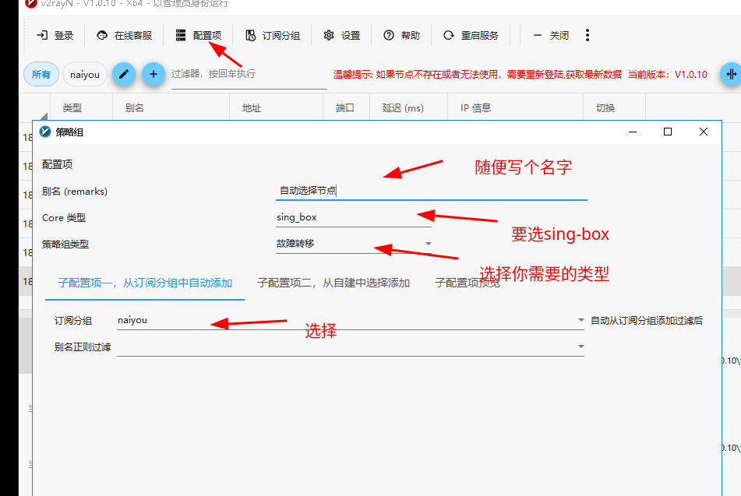
Task: Open the three-dot overflow menu in toolbar
Action: [x=588, y=36]
